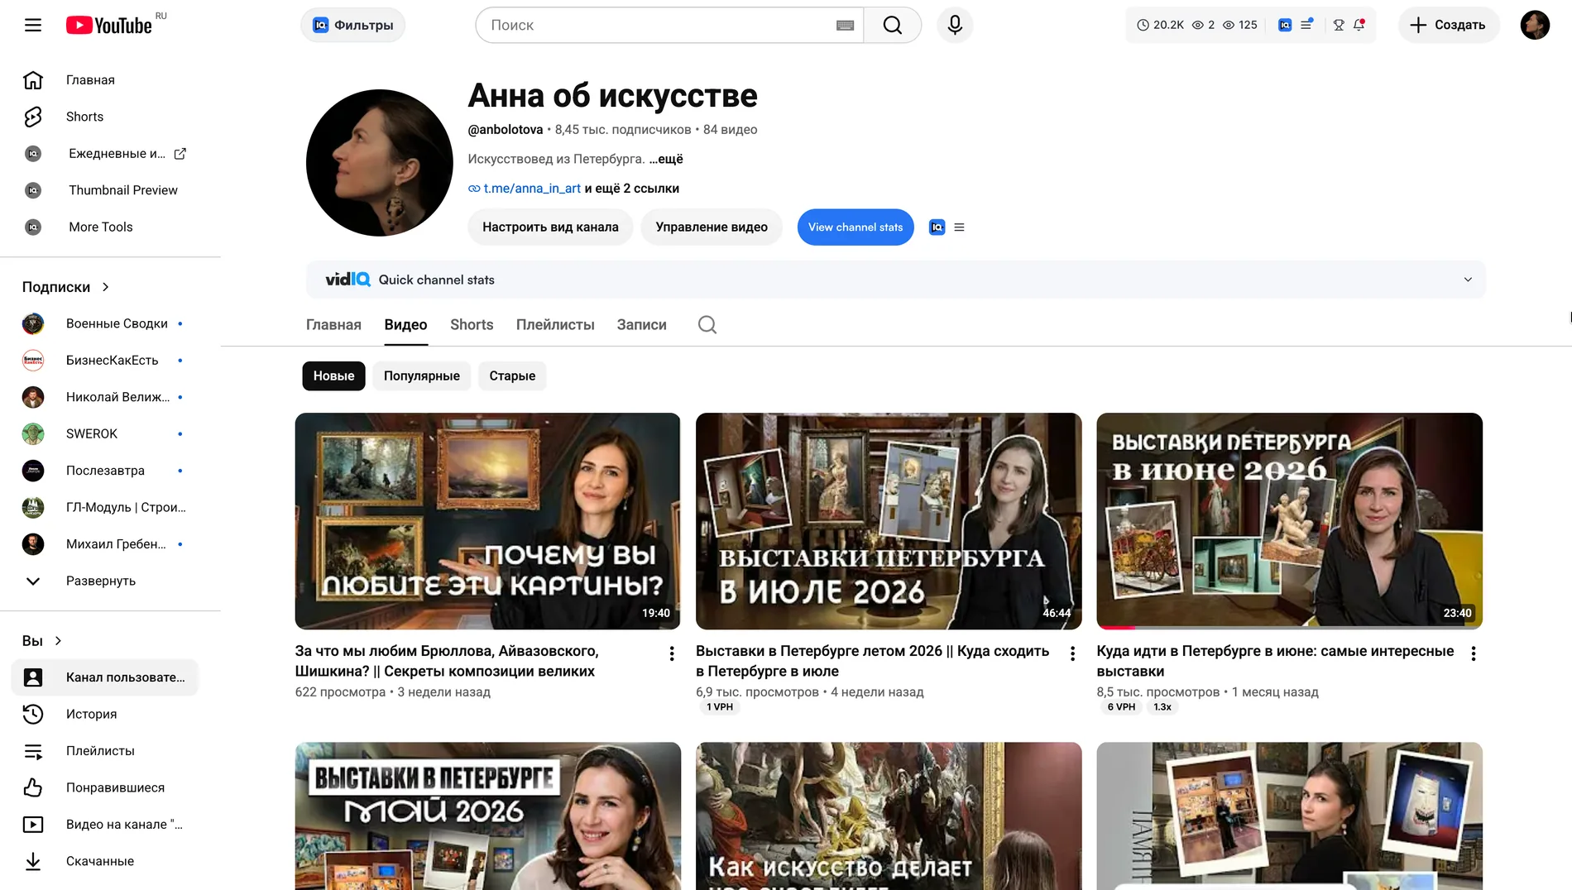
Task: Open the account avatar menu
Action: click(x=1535, y=25)
